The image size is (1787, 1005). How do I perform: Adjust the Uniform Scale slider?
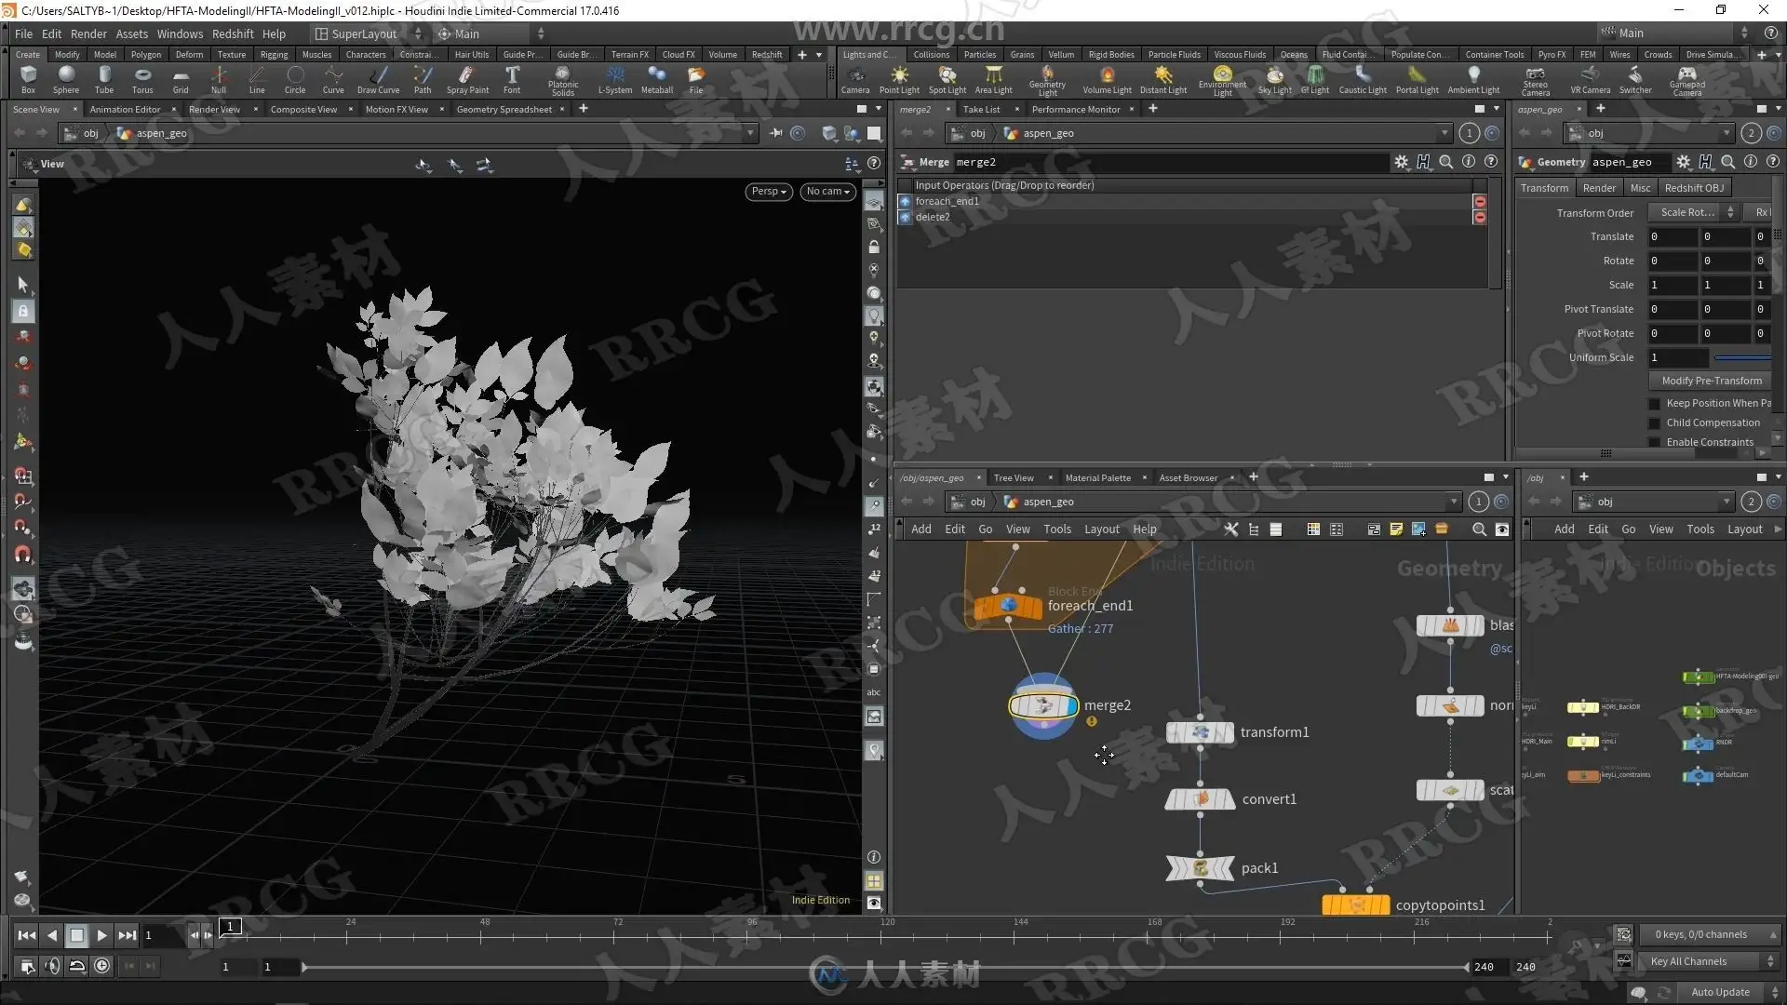[x=1741, y=358]
